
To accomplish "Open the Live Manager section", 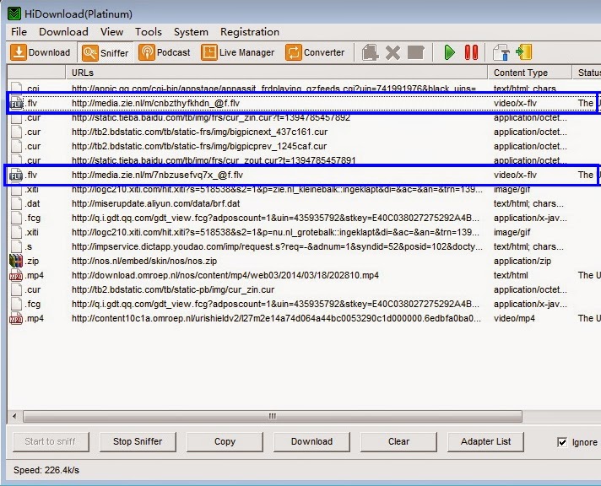I will click(238, 52).
